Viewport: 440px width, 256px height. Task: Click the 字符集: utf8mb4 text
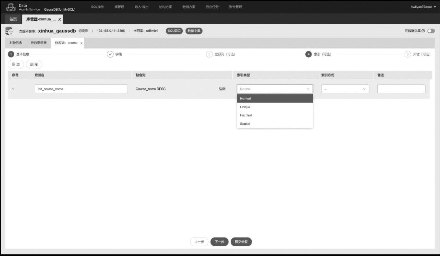(146, 31)
